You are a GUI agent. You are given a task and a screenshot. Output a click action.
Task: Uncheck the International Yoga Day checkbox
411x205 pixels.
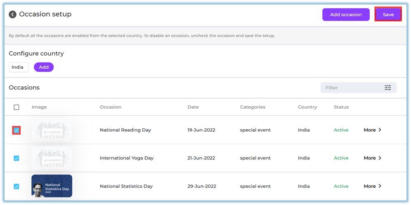coord(16,158)
